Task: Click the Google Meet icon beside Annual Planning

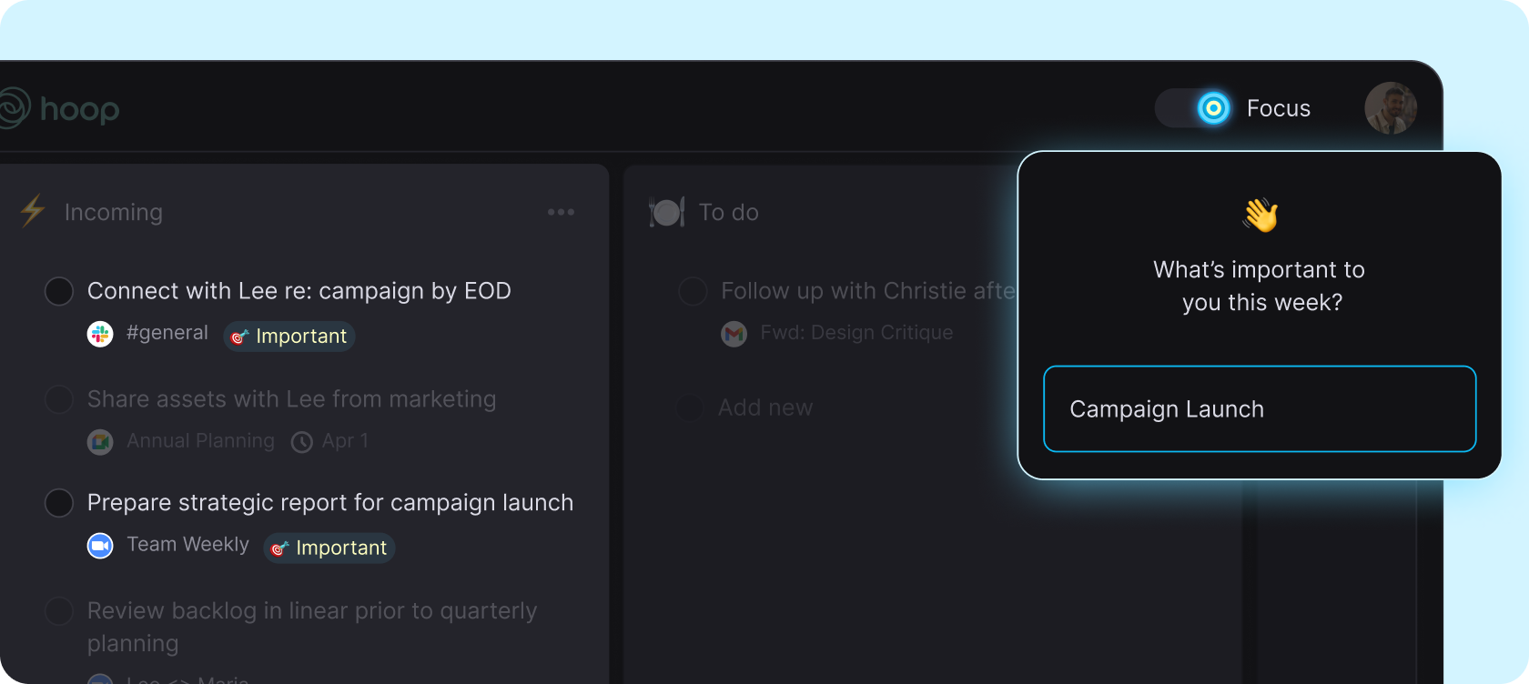Action: [100, 442]
